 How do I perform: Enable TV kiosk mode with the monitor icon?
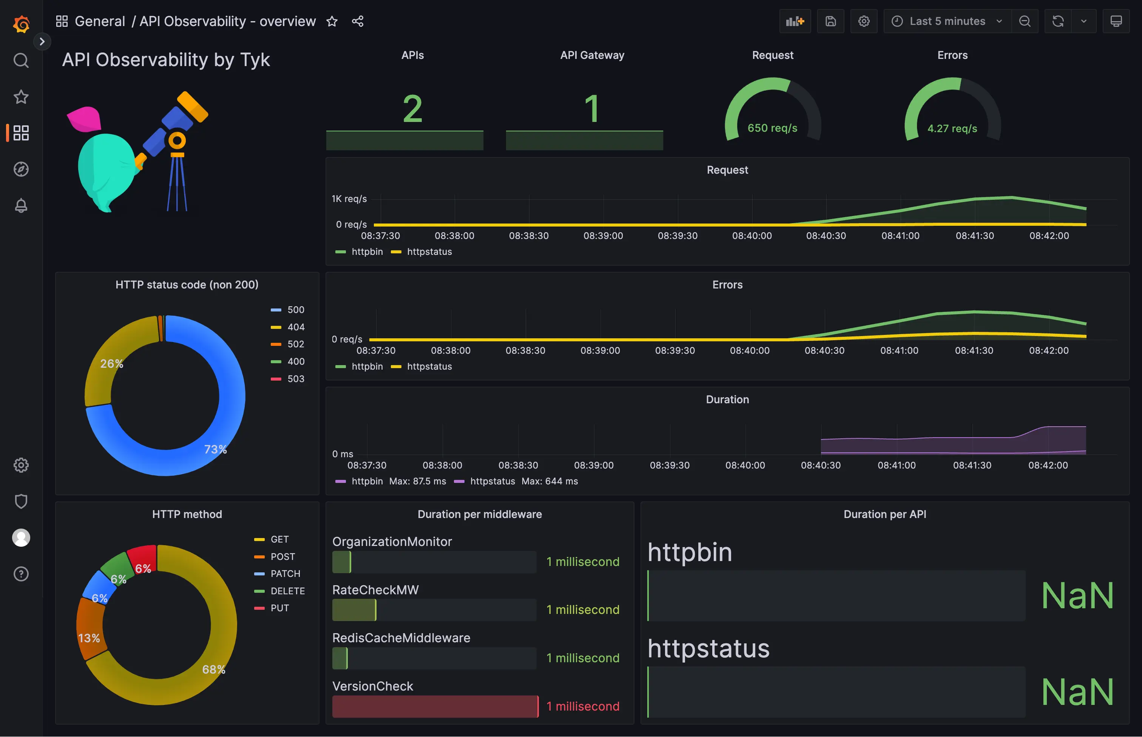coord(1116,21)
